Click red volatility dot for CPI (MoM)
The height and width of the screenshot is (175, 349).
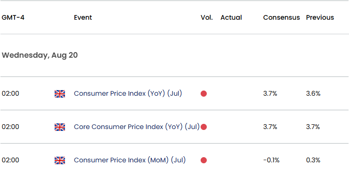203,160
